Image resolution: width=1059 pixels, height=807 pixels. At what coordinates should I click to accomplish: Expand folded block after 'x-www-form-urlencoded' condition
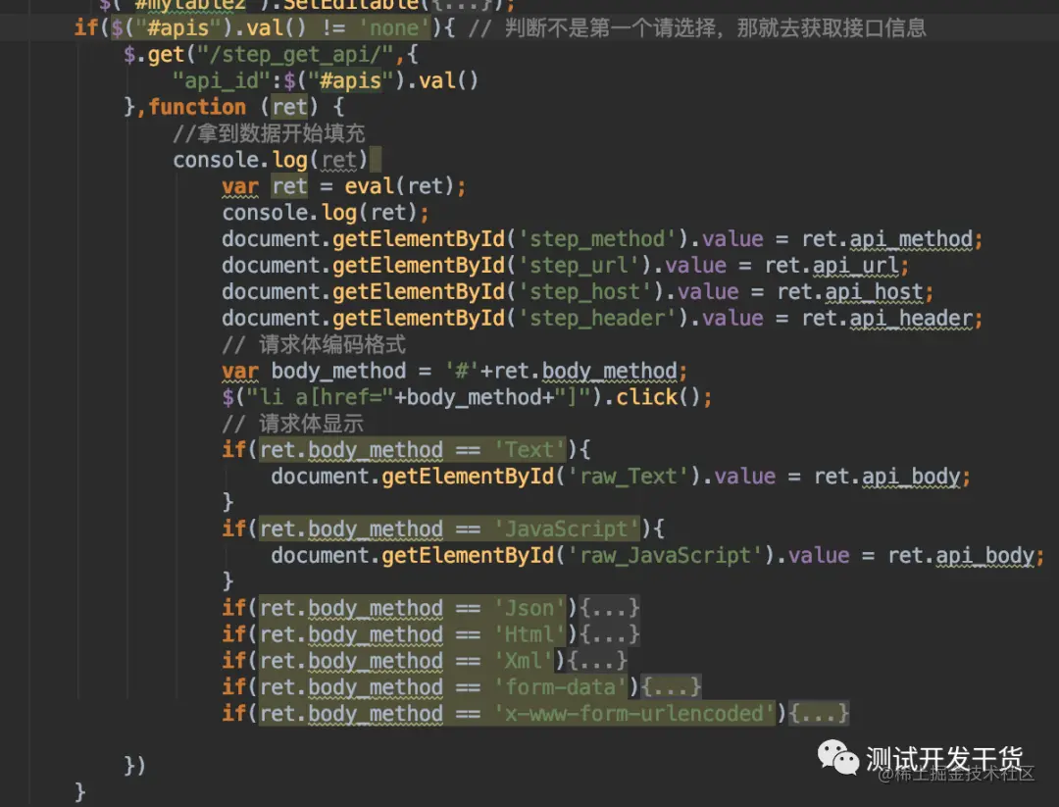819,713
